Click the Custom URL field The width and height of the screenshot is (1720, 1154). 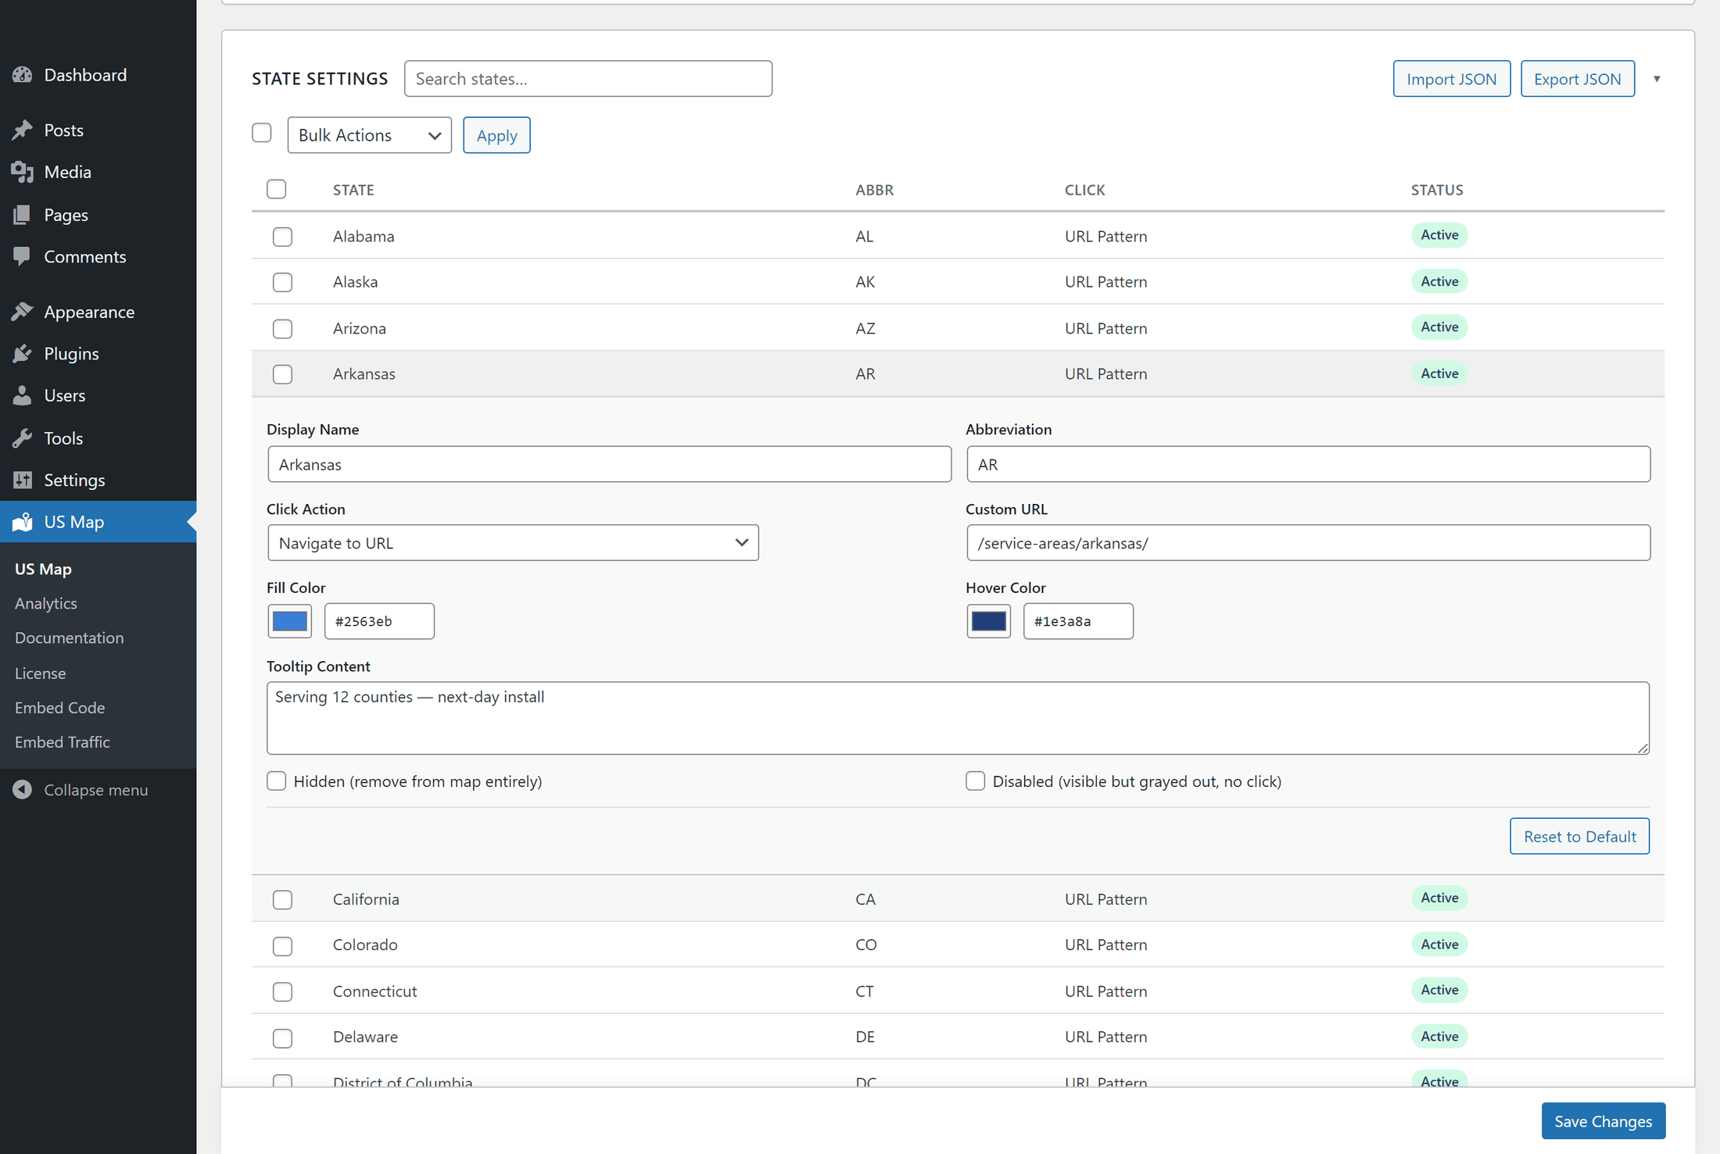tap(1309, 543)
